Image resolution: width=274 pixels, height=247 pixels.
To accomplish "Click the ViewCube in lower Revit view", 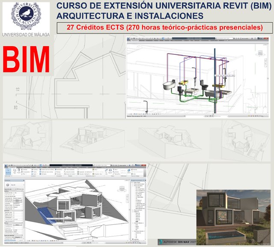I will [122, 189].
